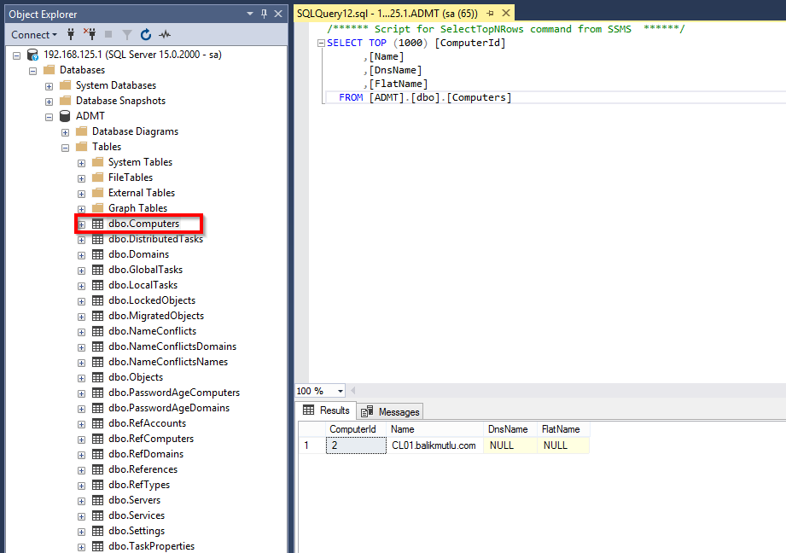Select the CL01.balikmutlu.com cell
The image size is (786, 553).
click(x=435, y=445)
